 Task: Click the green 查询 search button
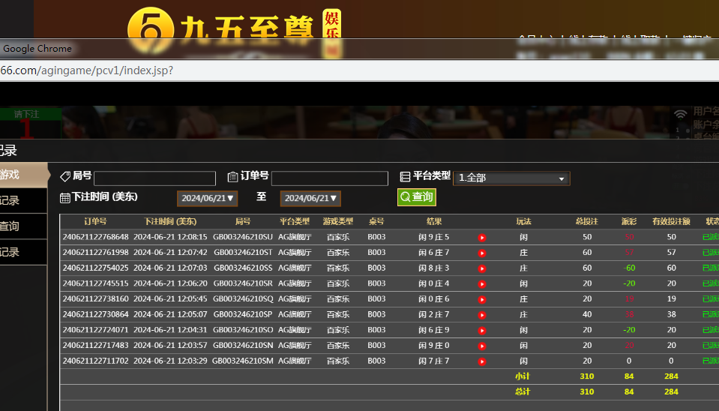tap(416, 196)
